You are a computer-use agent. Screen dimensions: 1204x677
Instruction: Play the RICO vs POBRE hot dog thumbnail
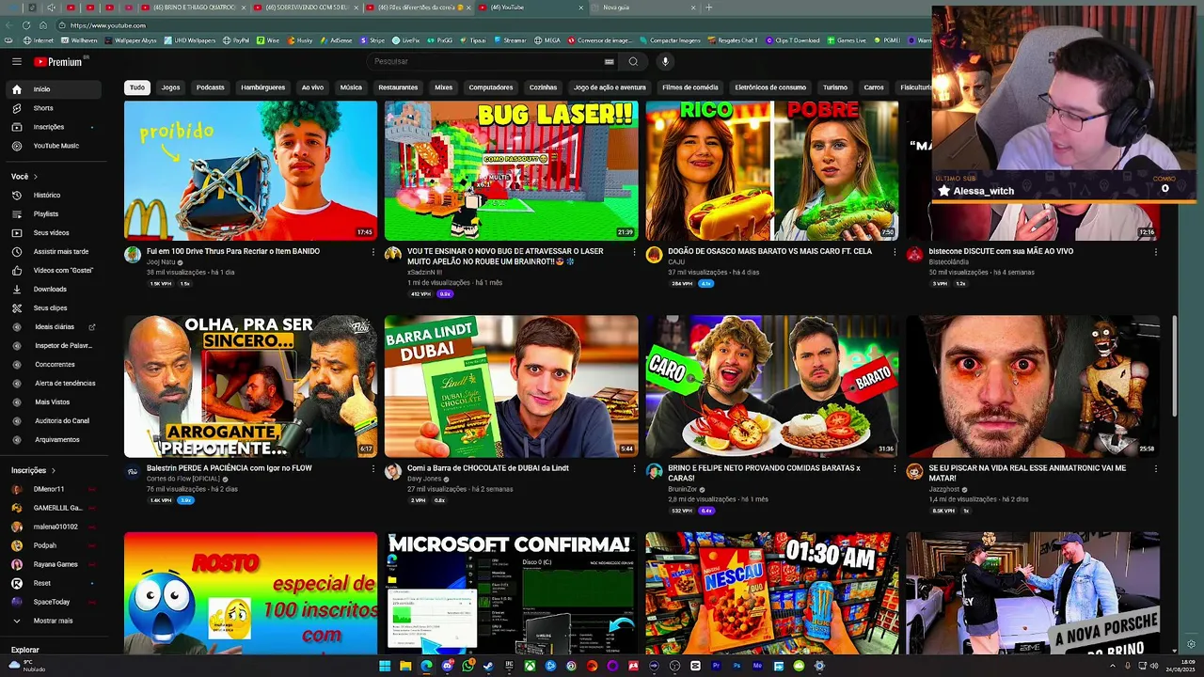coord(771,170)
